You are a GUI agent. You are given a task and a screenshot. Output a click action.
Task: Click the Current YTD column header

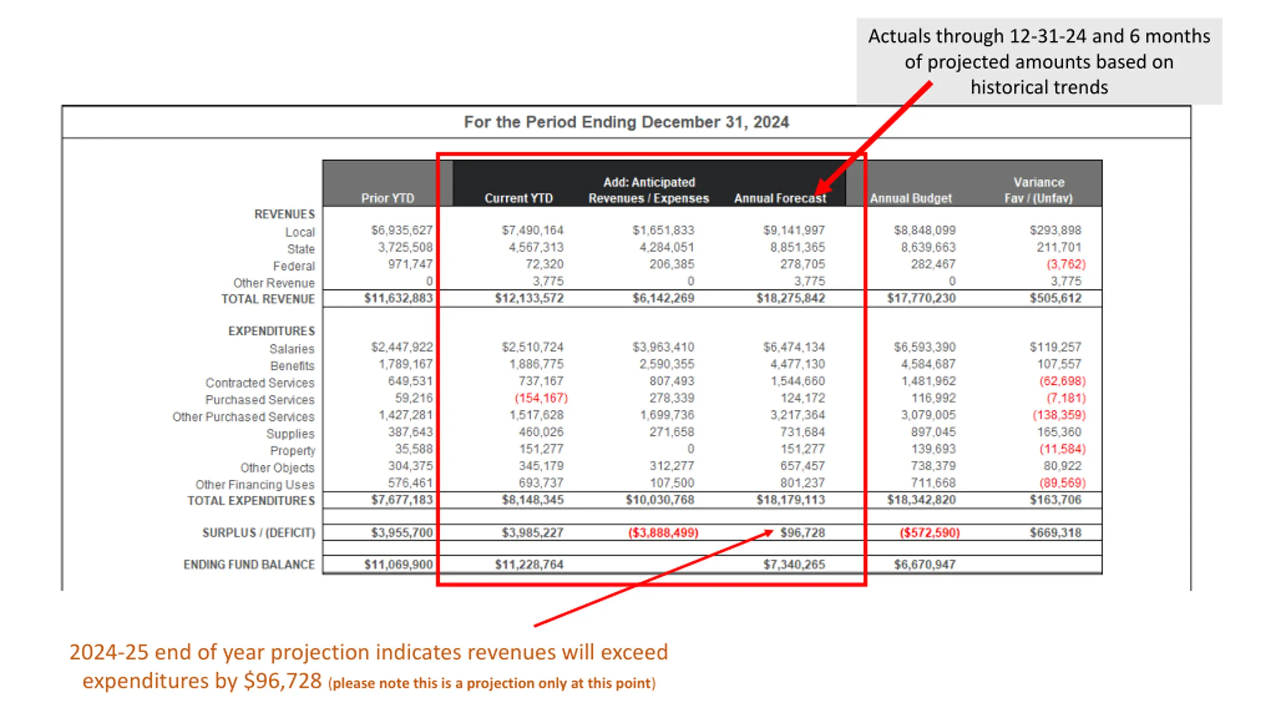[x=518, y=198]
